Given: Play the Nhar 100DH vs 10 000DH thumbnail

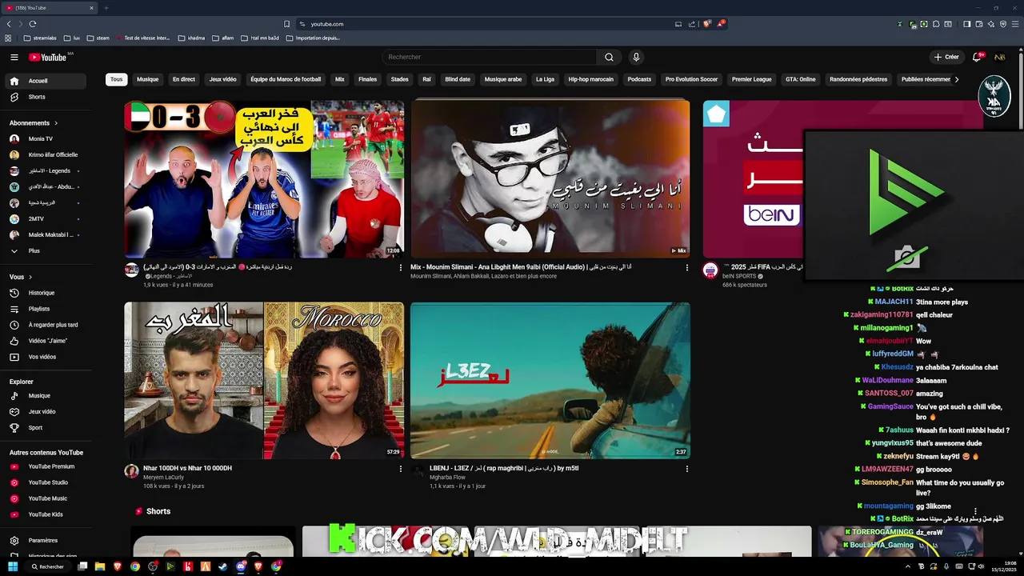Looking at the screenshot, I should click(264, 381).
